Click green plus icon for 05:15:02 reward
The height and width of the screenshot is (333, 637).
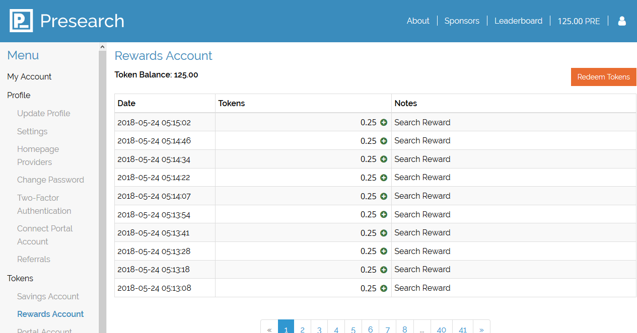(384, 122)
